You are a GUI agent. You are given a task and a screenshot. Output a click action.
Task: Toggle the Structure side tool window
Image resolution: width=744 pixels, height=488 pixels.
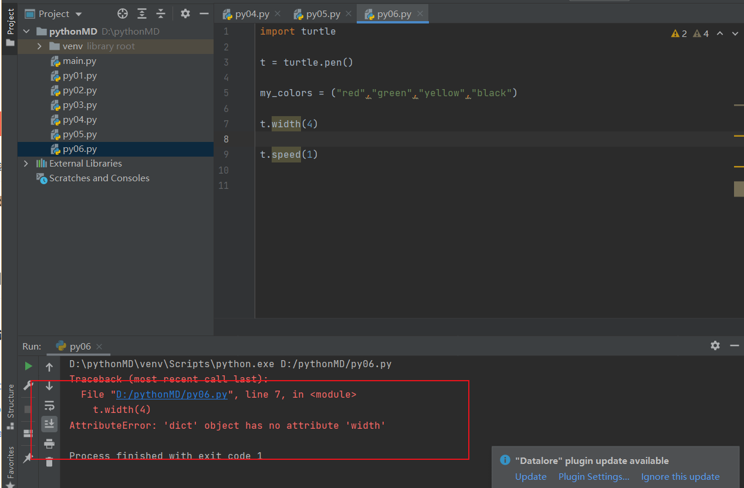[x=10, y=408]
